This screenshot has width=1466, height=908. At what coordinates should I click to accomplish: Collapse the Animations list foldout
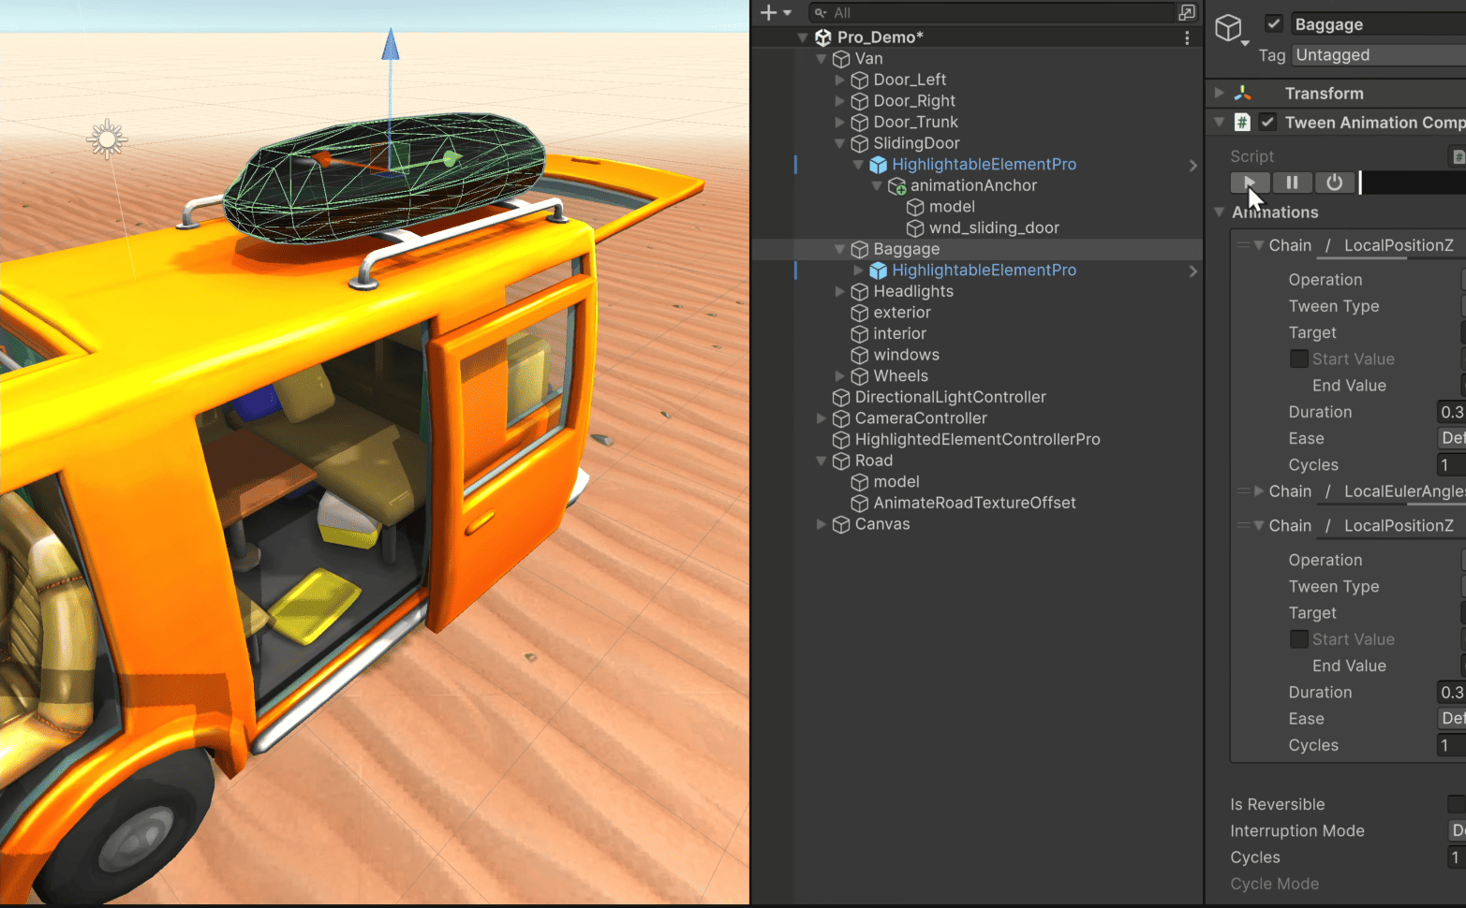1219,212
